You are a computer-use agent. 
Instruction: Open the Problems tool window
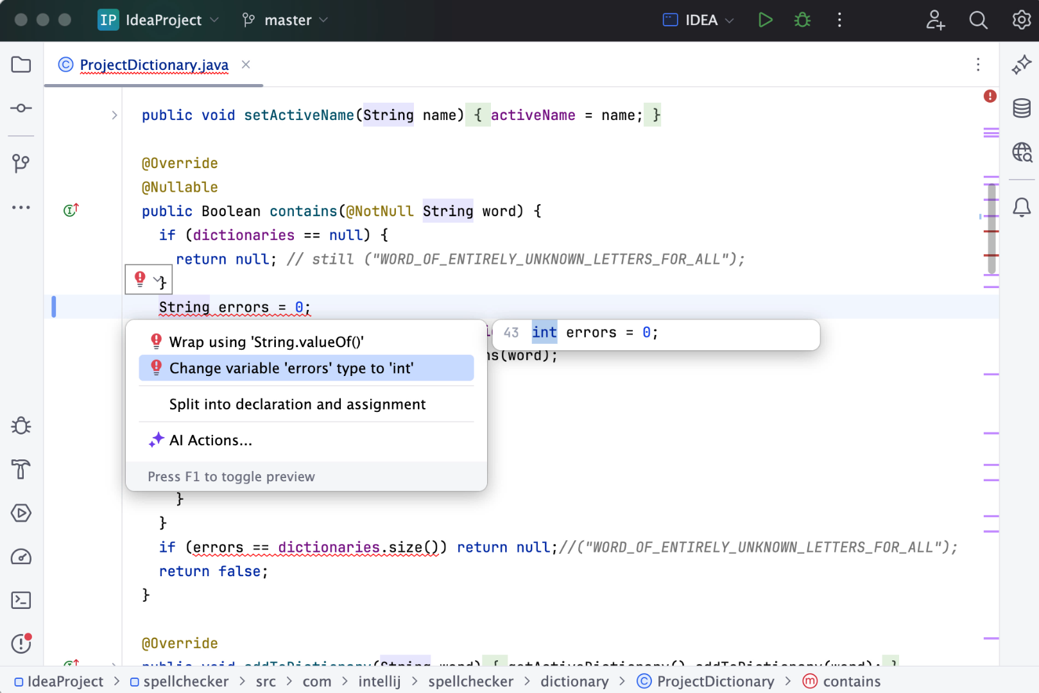pos(21,643)
